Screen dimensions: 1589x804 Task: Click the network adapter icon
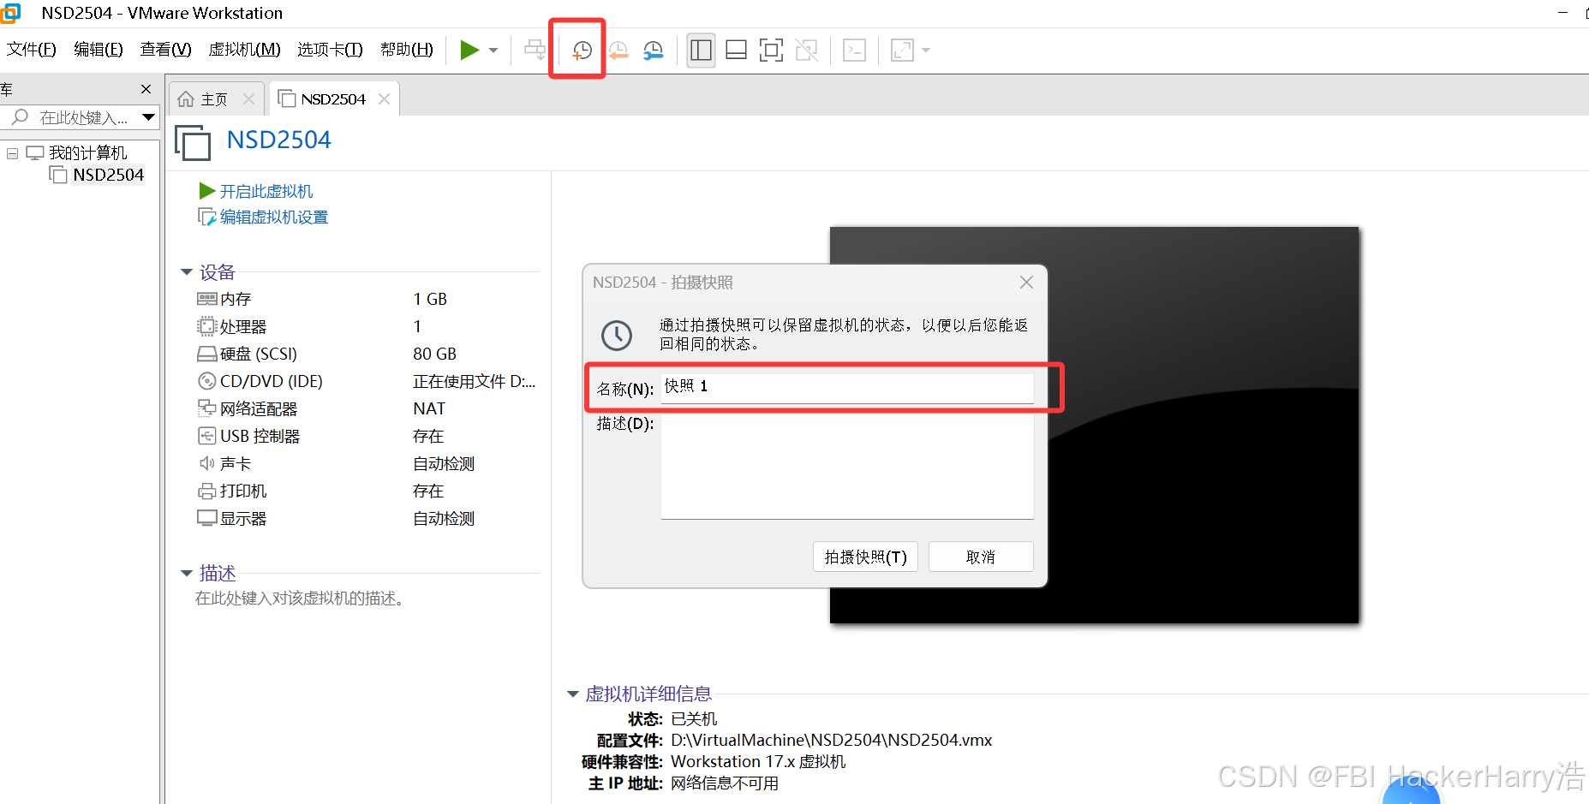click(x=207, y=408)
